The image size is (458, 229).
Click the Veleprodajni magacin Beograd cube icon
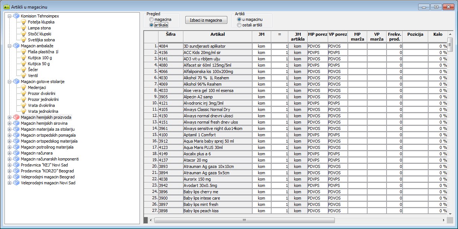[16, 177]
